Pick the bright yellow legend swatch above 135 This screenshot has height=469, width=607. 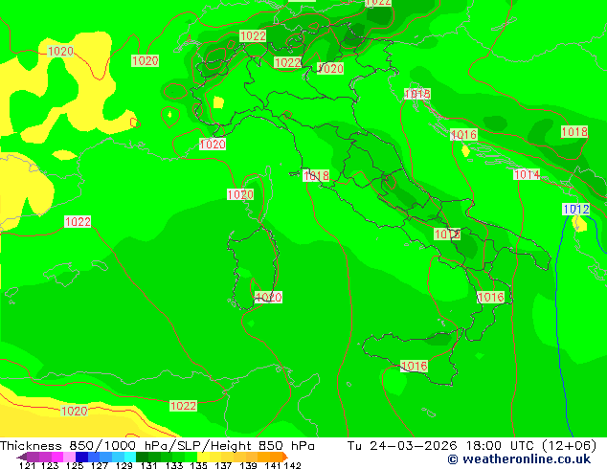[203, 457]
